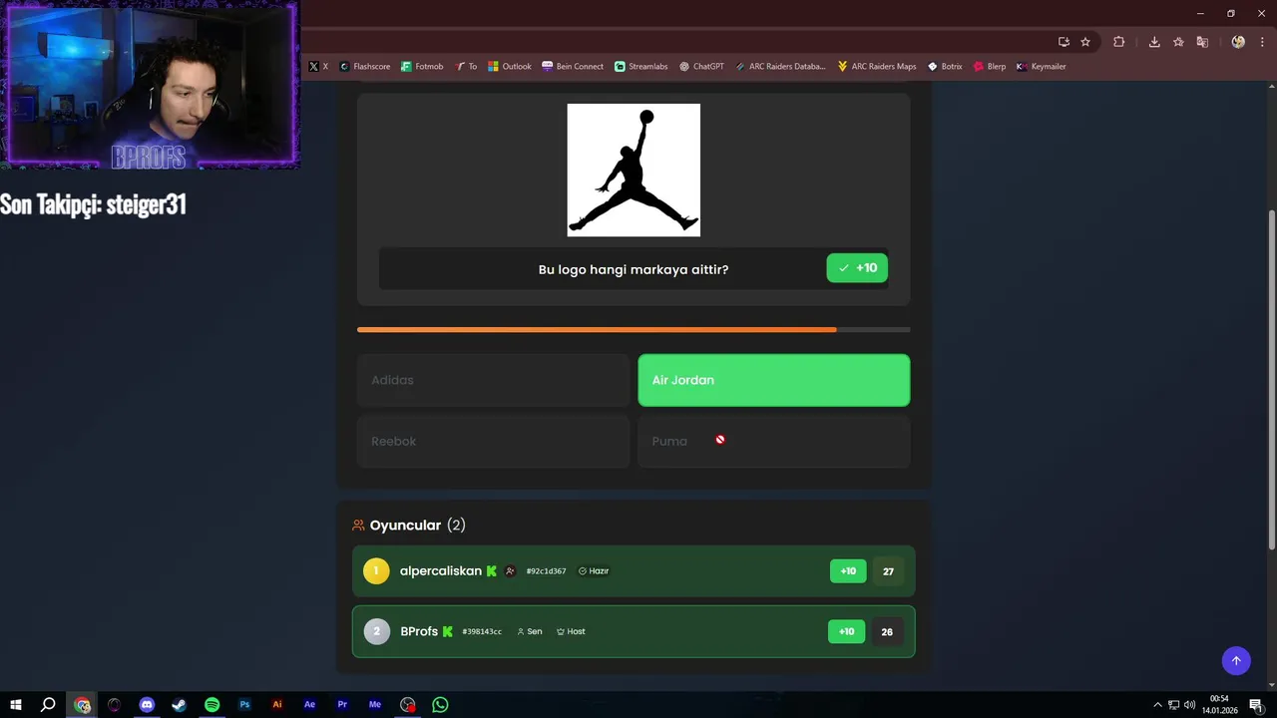This screenshot has height=718, width=1277.
Task: Click the #92c1d367 player ID
Action: click(546, 571)
